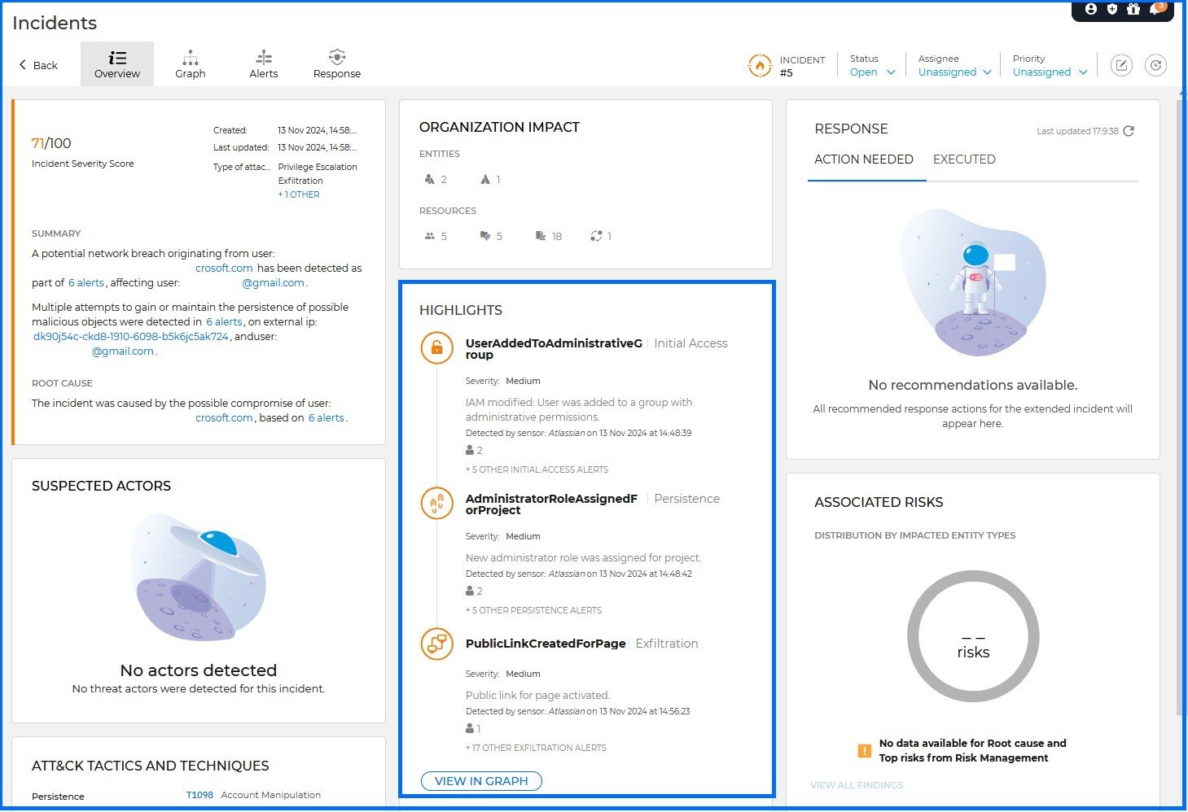
Task: Click the Incident #5 flame icon
Action: 759,65
